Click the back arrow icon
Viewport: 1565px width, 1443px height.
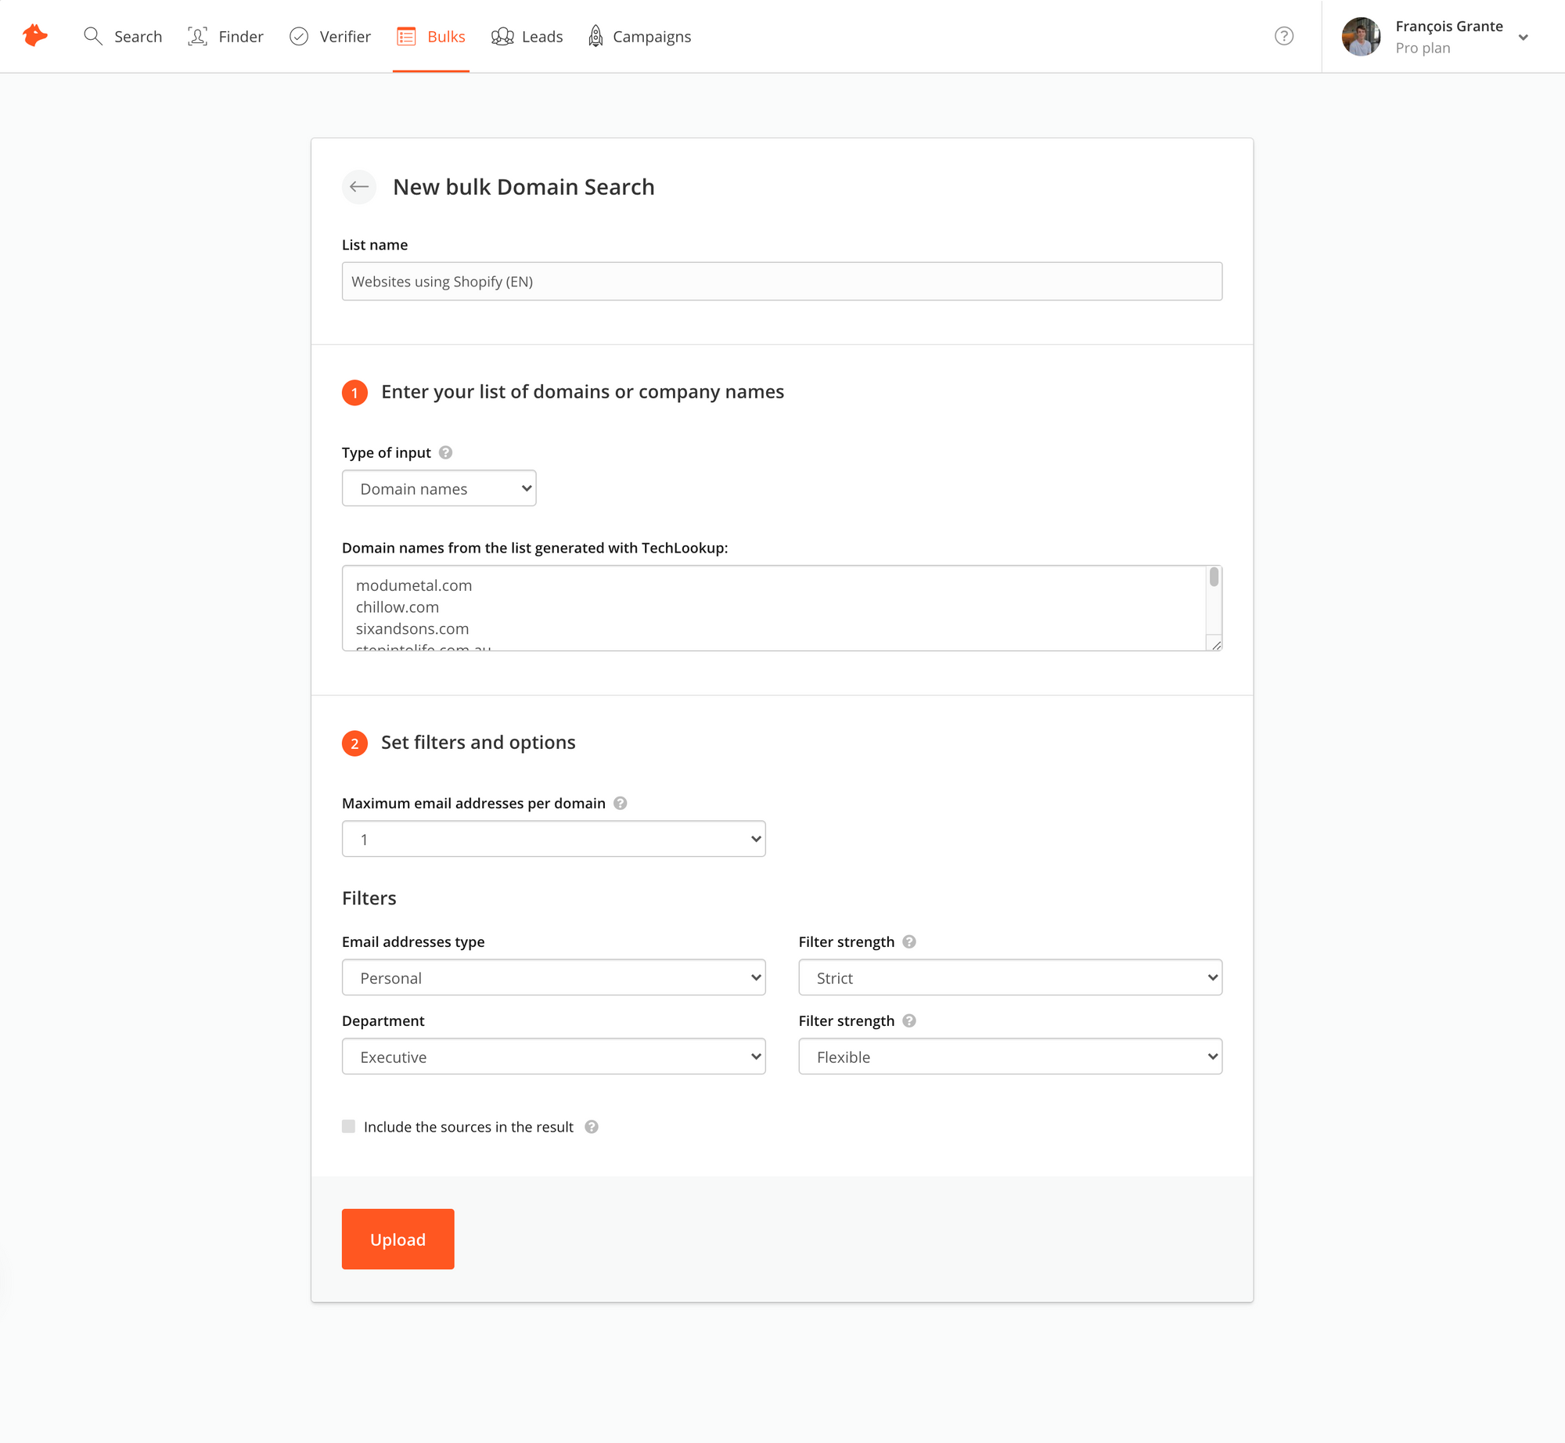[358, 185]
